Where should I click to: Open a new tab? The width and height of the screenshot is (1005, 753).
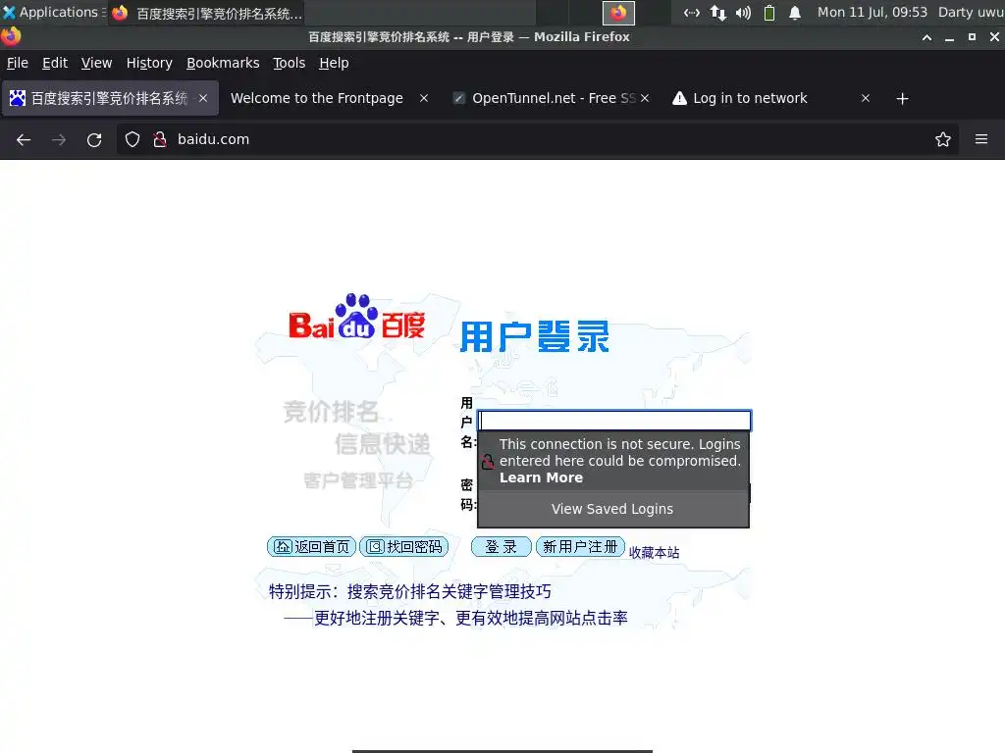903,99
